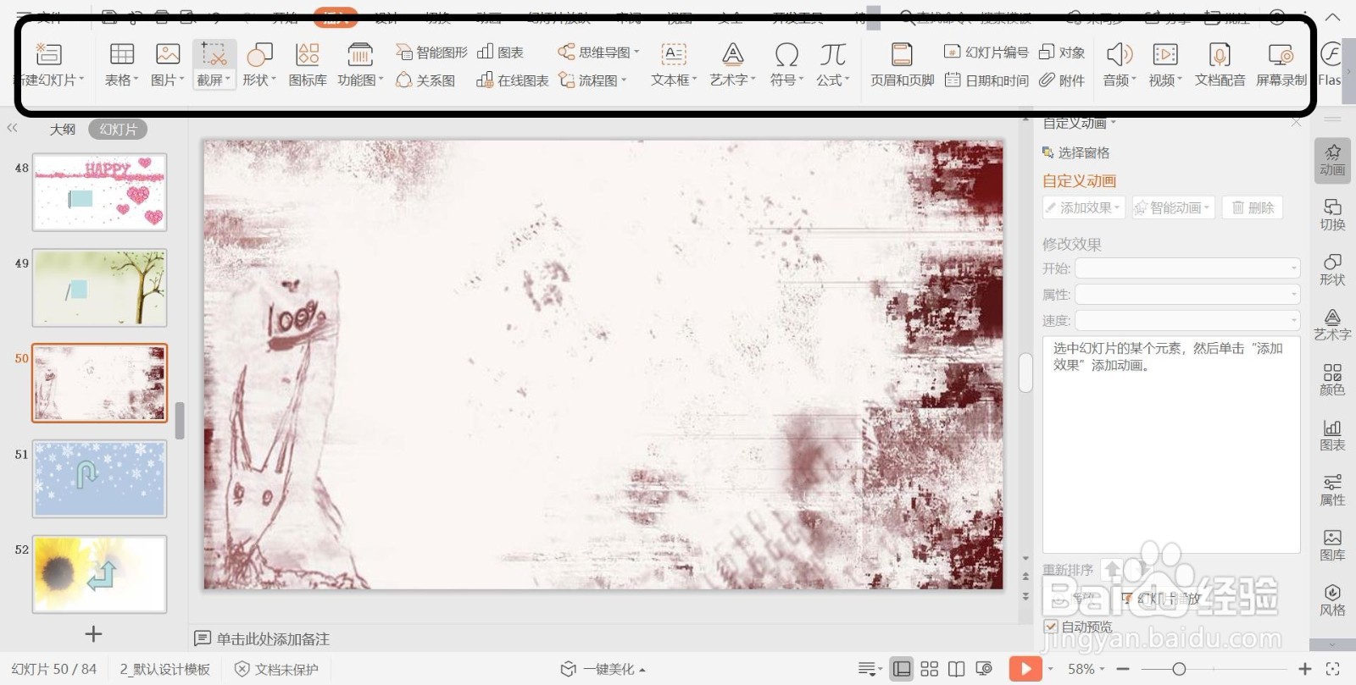Zoom in with the plus button
1356x685 pixels.
1305,669
